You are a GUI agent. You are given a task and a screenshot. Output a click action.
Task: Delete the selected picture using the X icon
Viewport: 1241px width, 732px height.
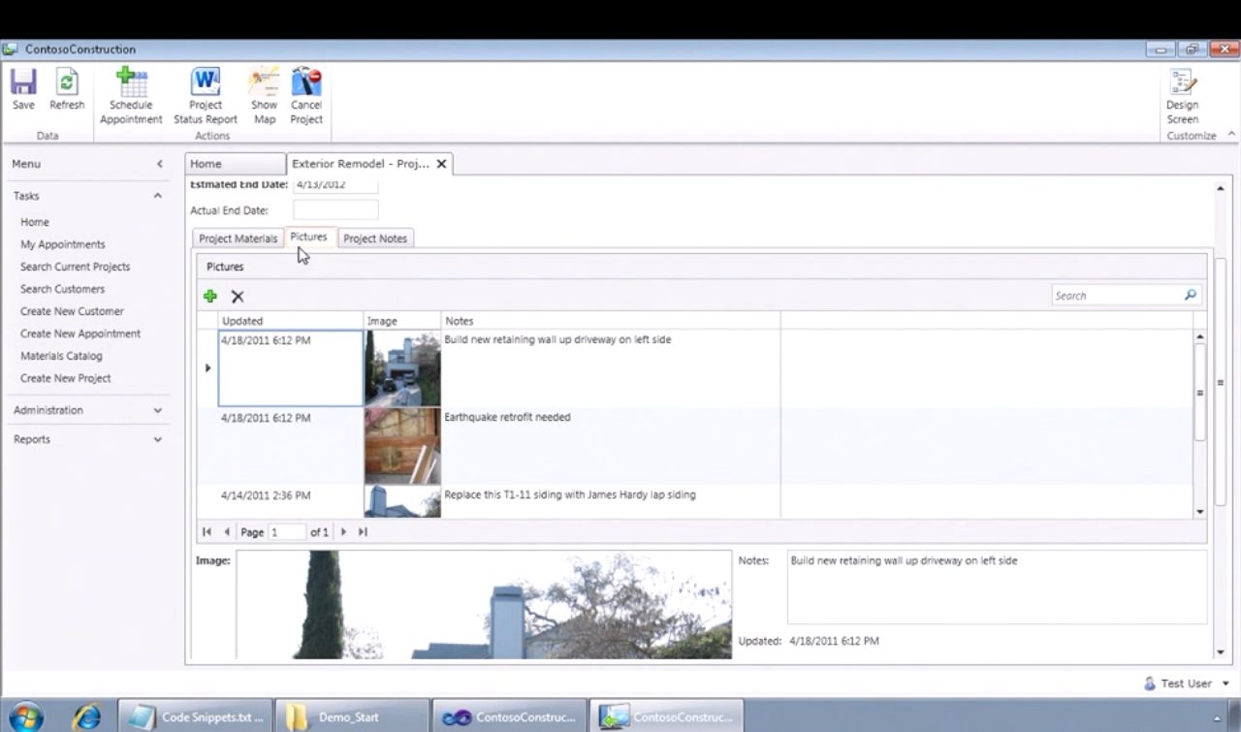click(238, 296)
